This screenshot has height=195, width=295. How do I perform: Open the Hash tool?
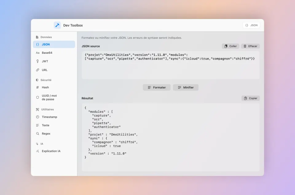click(54, 88)
